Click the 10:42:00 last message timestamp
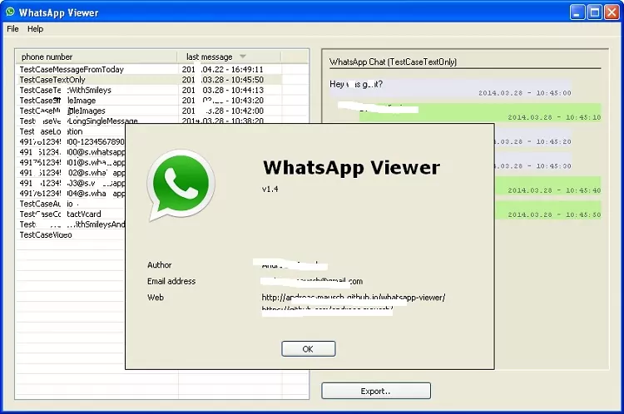This screenshot has height=414, width=624. [x=222, y=111]
